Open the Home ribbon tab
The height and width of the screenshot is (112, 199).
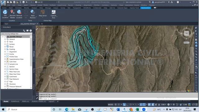4,8
